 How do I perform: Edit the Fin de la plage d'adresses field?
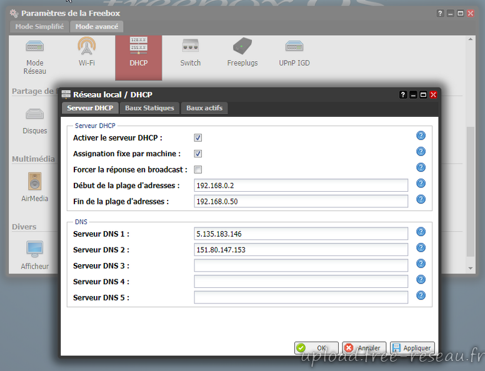pyautogui.click(x=301, y=202)
